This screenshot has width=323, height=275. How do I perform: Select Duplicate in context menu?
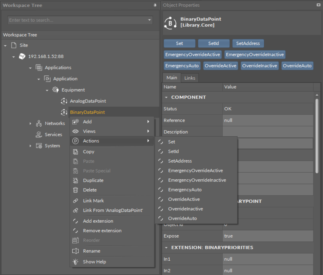(x=93, y=181)
